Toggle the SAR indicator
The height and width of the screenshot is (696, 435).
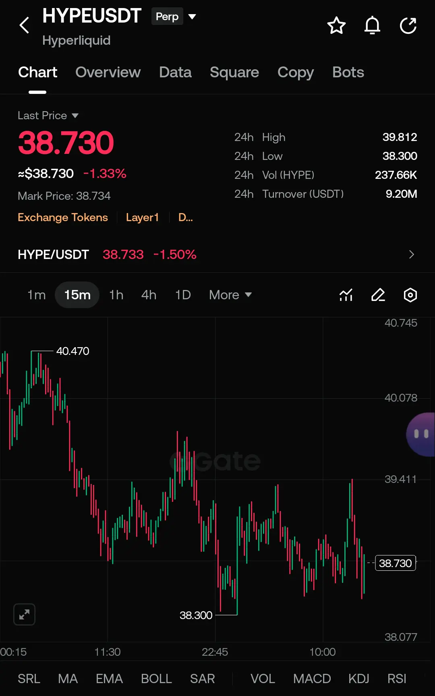202,679
